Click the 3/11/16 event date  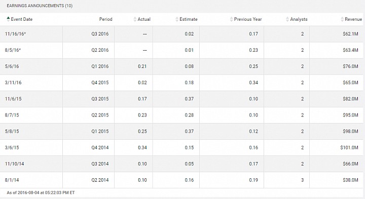pyautogui.click(x=13, y=83)
